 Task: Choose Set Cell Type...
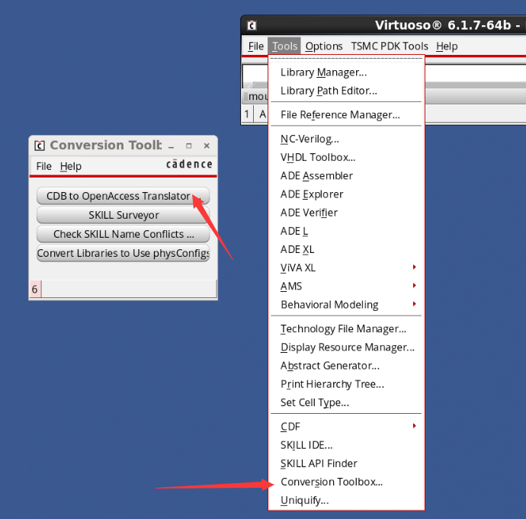(x=346, y=402)
